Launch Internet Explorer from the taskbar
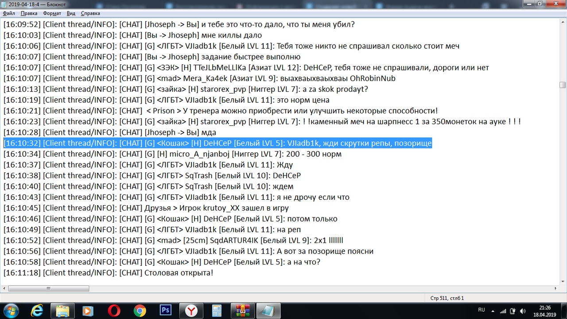 coord(37,311)
